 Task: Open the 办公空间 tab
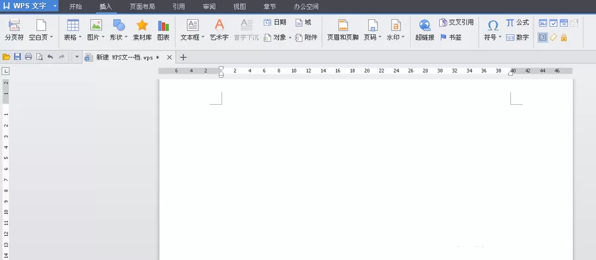[306, 7]
